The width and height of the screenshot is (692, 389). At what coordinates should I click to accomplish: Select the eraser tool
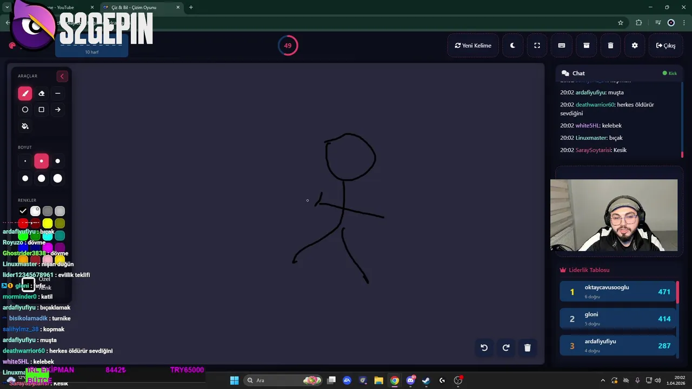pos(41,93)
